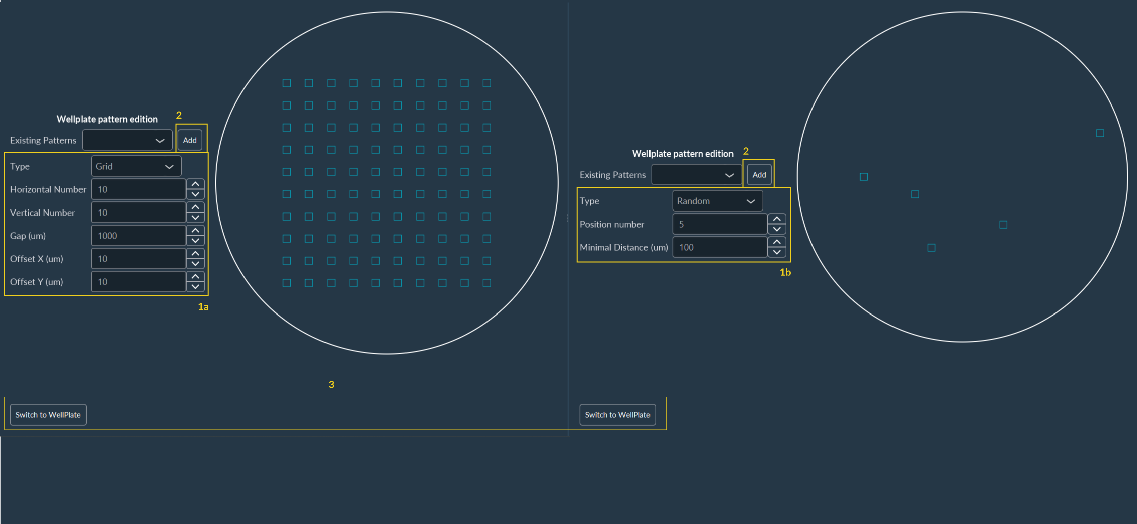Image resolution: width=1137 pixels, height=524 pixels.
Task: Select the top-left square in the grid pattern
Action: (x=286, y=83)
